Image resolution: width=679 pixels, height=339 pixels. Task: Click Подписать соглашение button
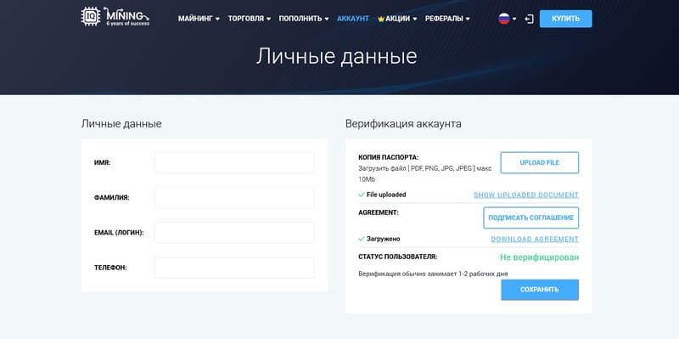click(x=531, y=218)
